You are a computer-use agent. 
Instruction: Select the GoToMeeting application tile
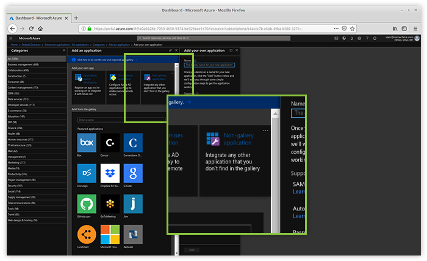click(110, 204)
